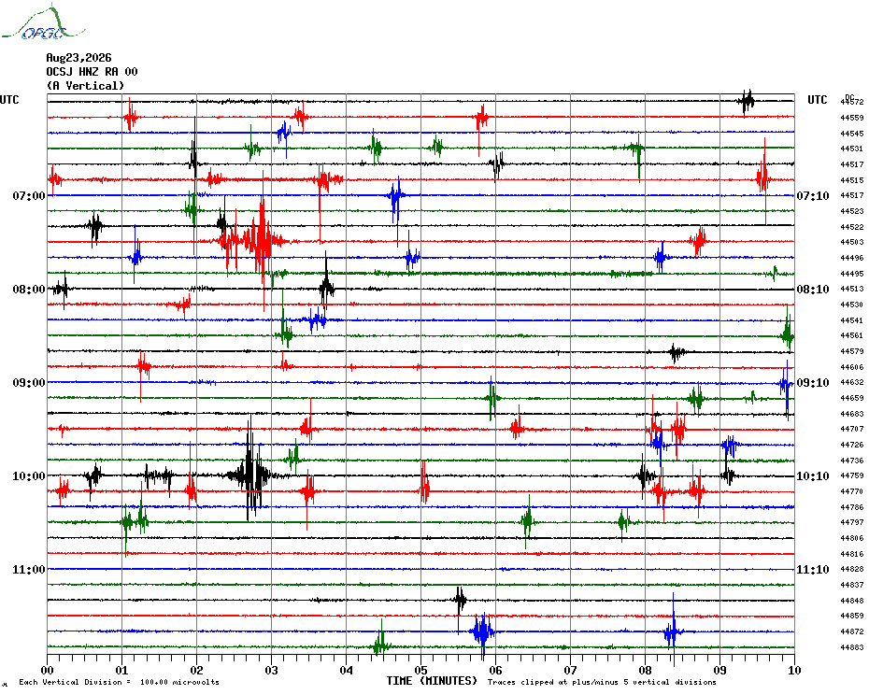Click the DC value 44786

coord(852,507)
